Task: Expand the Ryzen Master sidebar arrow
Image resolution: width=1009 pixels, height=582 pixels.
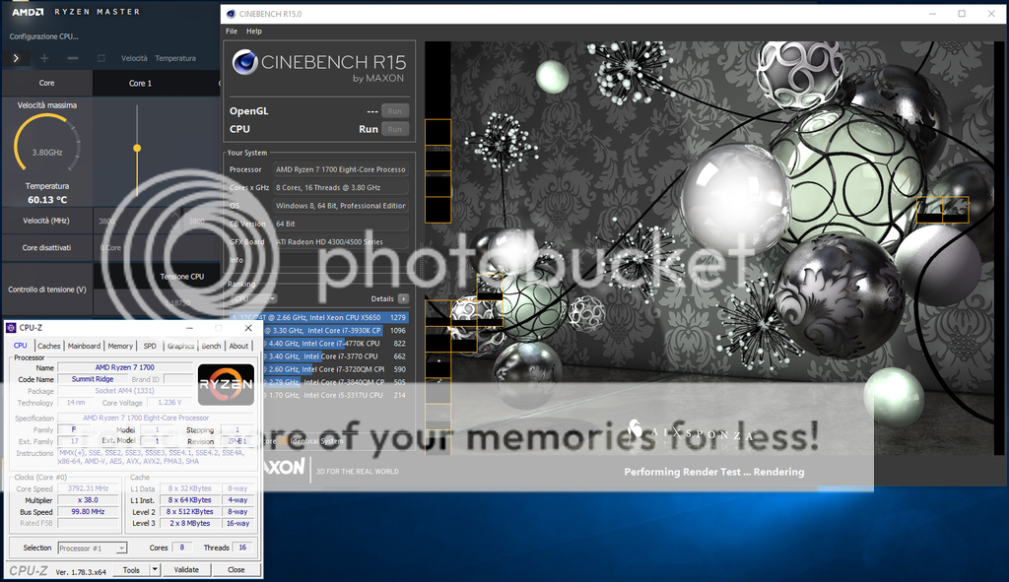Action: click(x=16, y=58)
